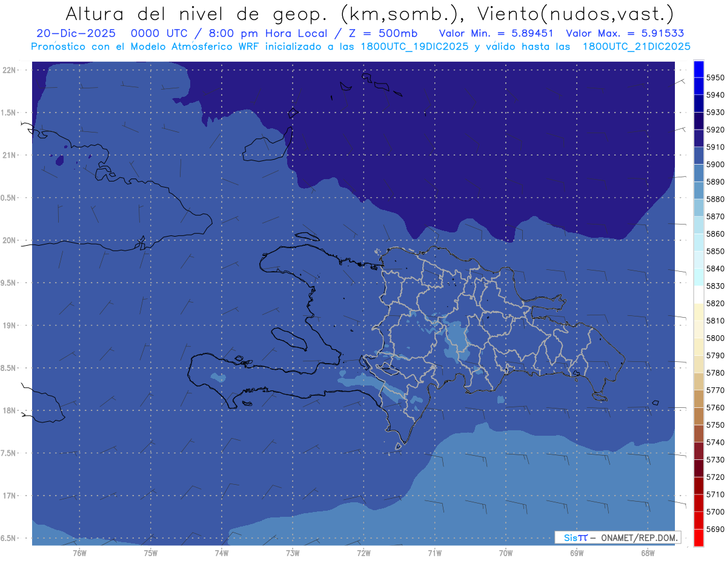727x561 pixels.
Task: Click 'Pronostico con el Modelo Atmosferico WRF'
Action: (x=145, y=47)
